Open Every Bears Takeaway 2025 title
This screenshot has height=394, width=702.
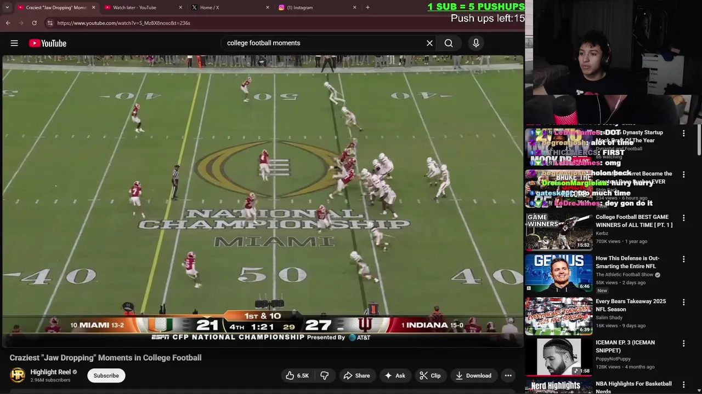pyautogui.click(x=631, y=305)
